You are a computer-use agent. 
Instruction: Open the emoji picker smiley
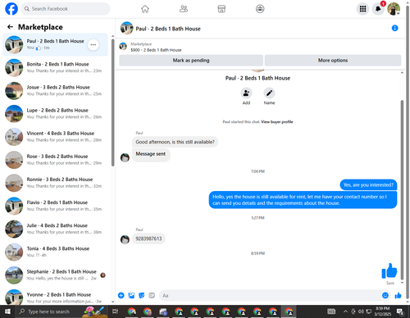pyautogui.click(x=385, y=295)
